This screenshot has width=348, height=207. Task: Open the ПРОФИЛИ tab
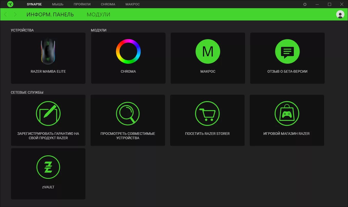(x=82, y=4)
